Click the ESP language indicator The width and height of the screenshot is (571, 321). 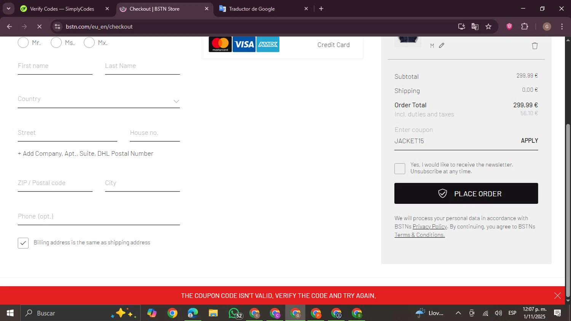pyautogui.click(x=512, y=313)
